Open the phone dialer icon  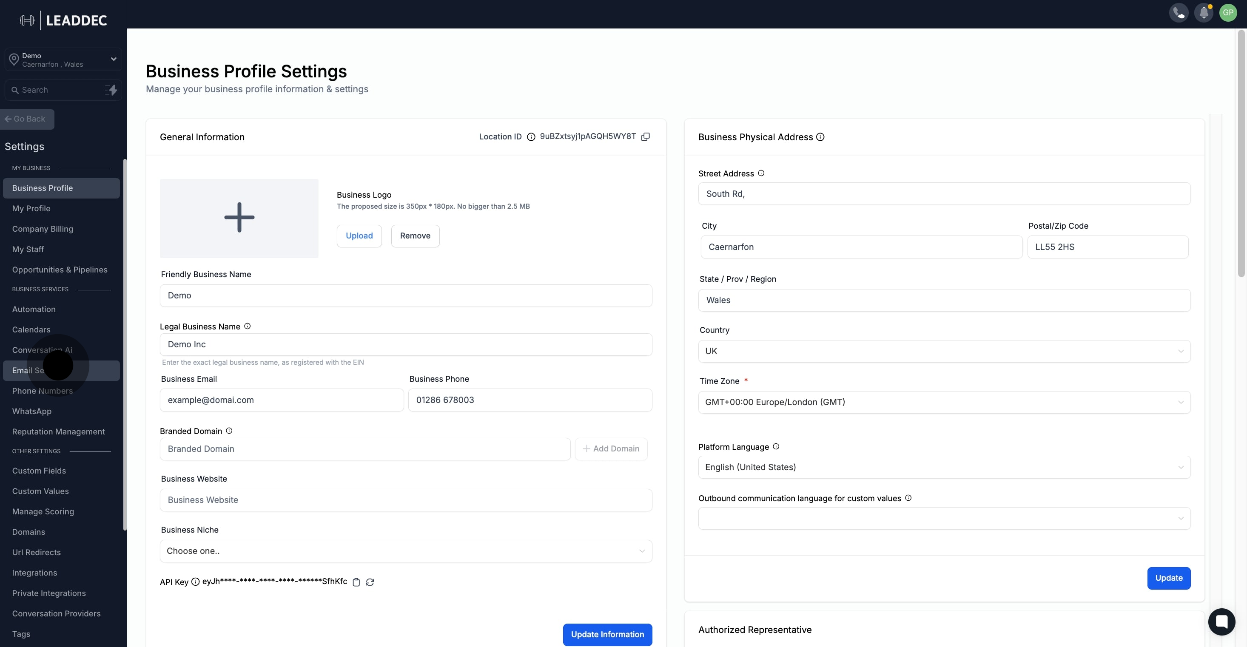[1178, 13]
